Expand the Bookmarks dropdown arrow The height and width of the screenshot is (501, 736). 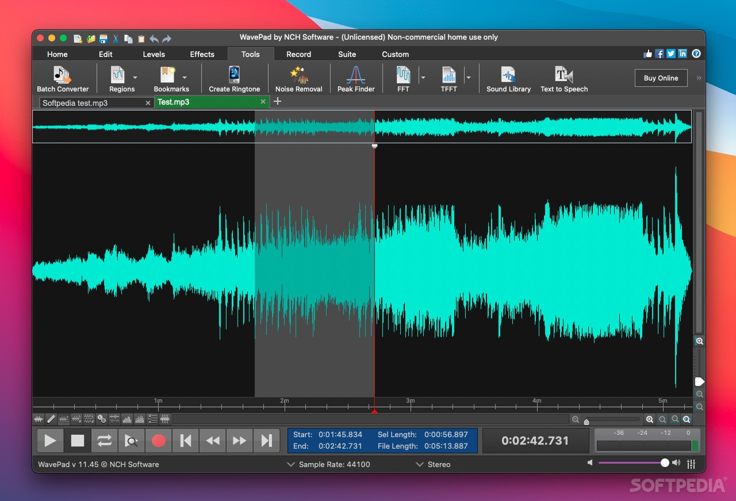[185, 77]
